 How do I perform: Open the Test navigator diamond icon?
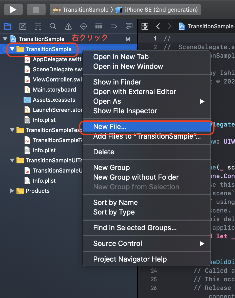pos(84,26)
